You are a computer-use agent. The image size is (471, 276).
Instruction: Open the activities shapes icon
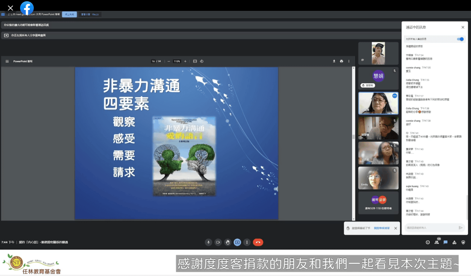454,242
